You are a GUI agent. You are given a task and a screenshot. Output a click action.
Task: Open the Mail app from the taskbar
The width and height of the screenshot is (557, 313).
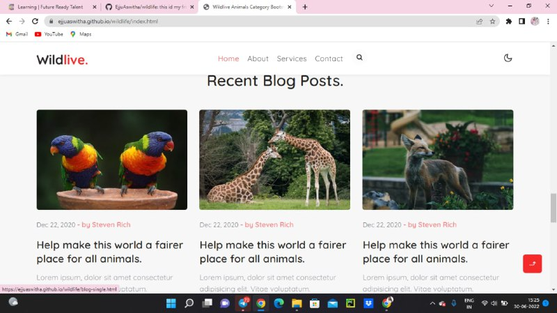point(333,303)
